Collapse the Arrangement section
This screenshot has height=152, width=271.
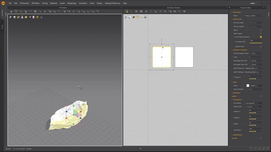tap(232, 100)
